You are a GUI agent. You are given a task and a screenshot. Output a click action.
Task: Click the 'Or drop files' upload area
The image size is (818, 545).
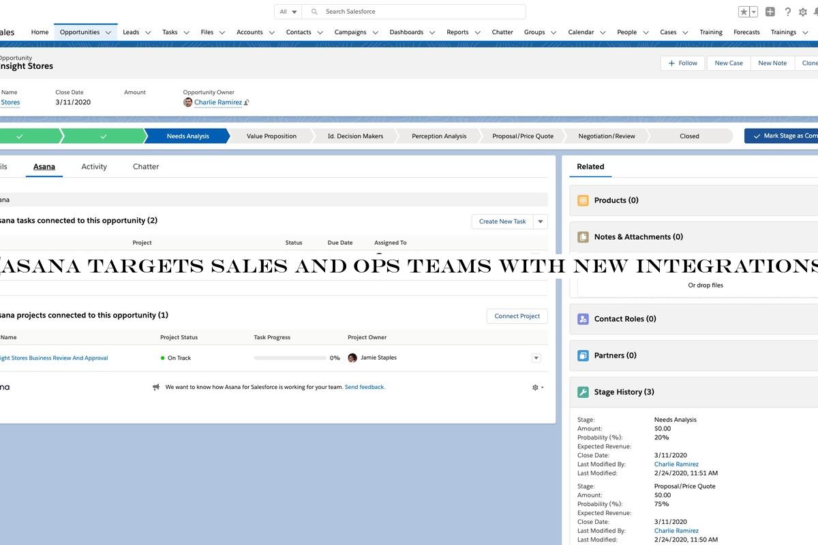pos(706,285)
